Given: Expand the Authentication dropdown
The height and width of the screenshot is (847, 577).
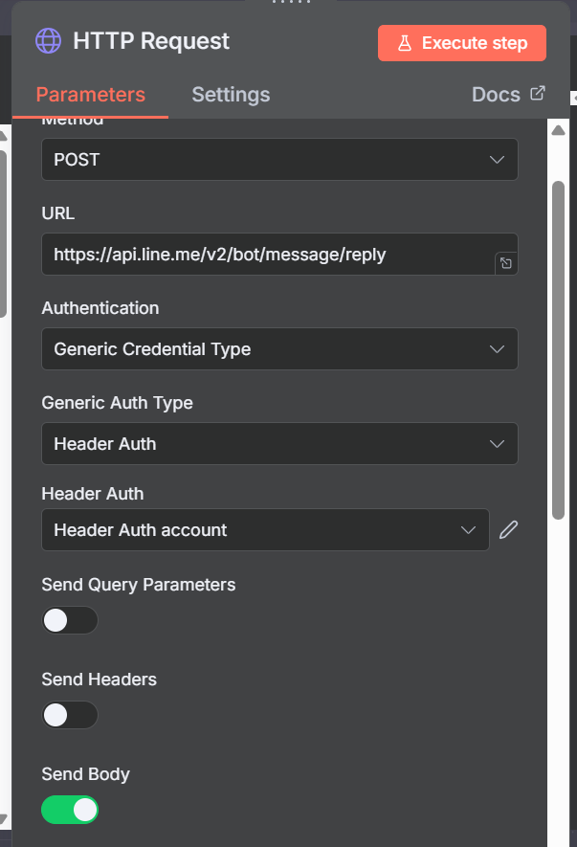Looking at the screenshot, I should [279, 349].
